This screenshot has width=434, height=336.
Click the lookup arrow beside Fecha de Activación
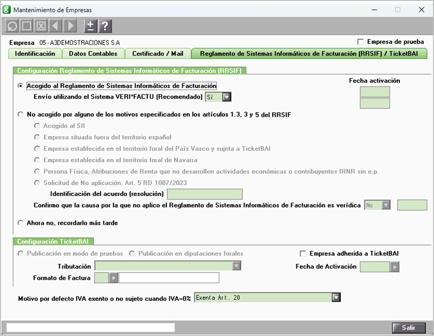[395, 267]
